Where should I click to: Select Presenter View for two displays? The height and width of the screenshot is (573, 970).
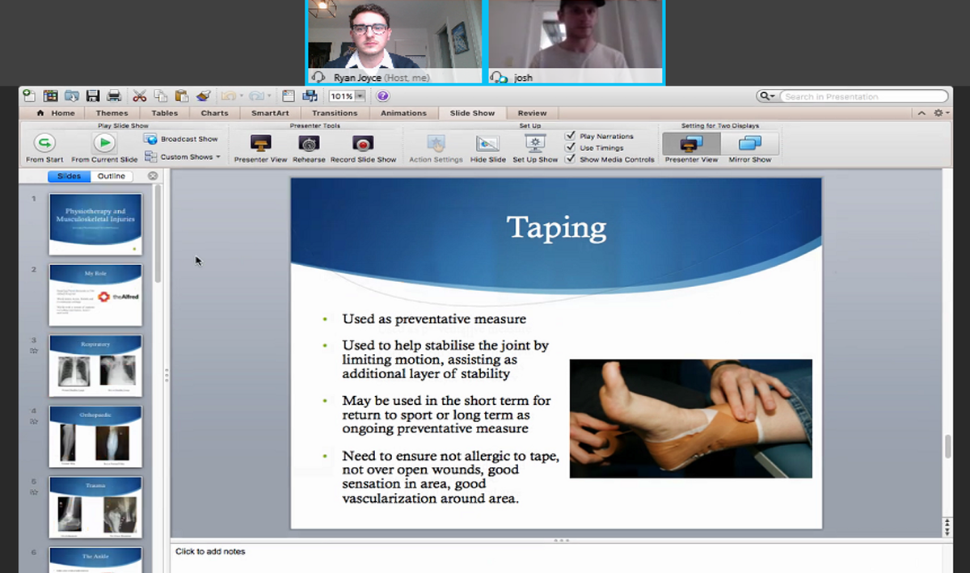[691, 148]
